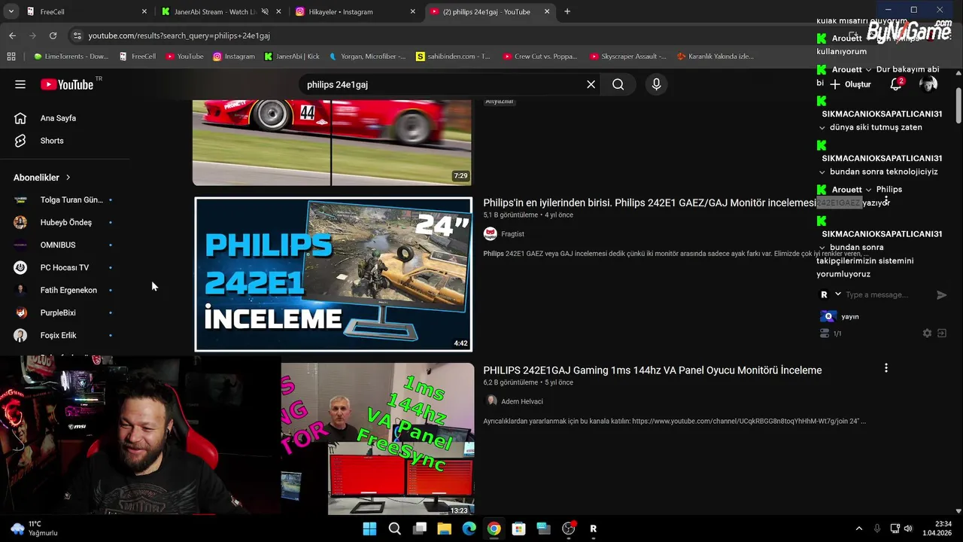Expand Arouett's Philips chat message chevron
Viewport: 963px width, 542px height.
[868, 190]
